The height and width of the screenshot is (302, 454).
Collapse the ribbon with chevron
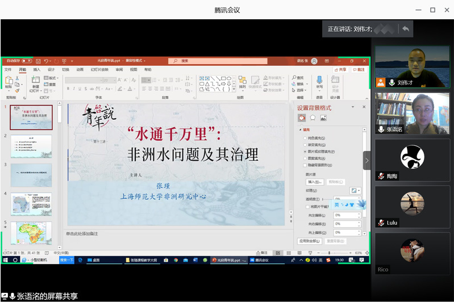coord(366,98)
